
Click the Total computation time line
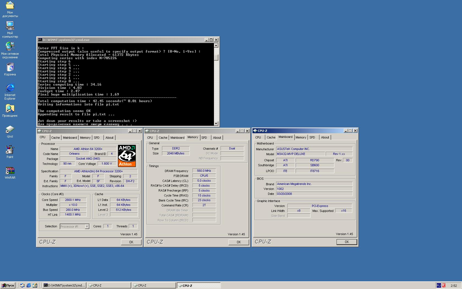click(95, 101)
